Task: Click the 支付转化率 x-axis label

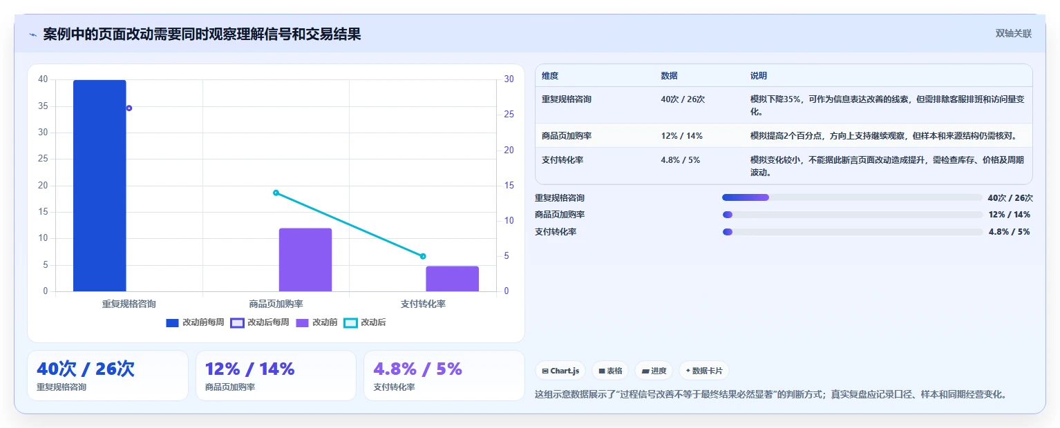Action: [423, 304]
